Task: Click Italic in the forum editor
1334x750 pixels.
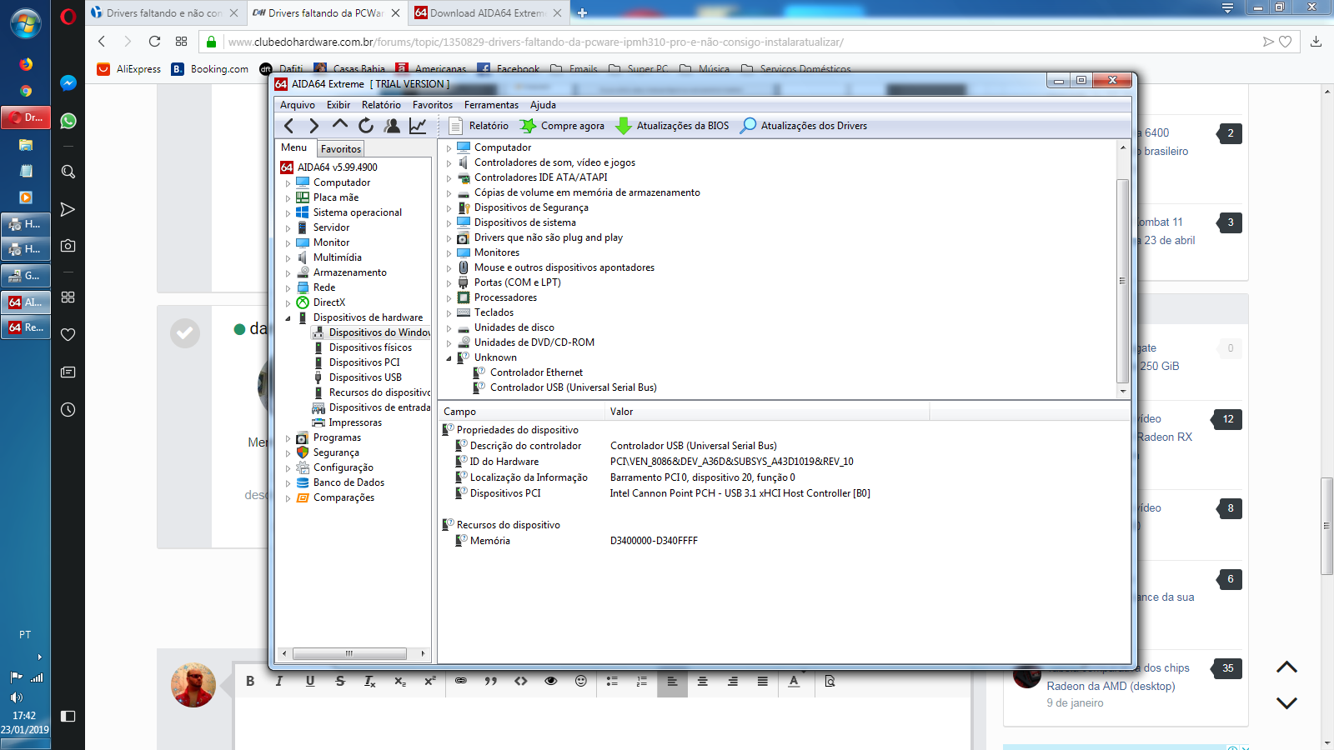Action: pyautogui.click(x=279, y=681)
